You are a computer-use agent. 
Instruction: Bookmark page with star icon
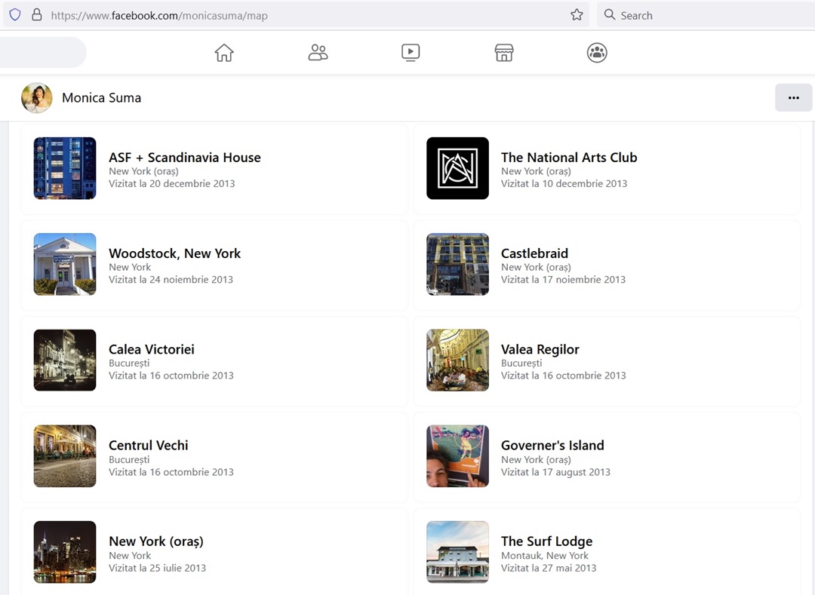577,15
